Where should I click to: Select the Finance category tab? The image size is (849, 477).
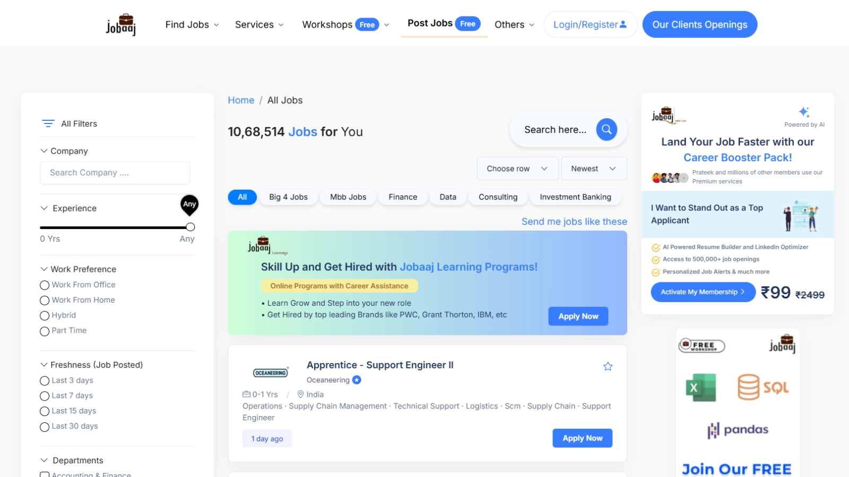403,197
